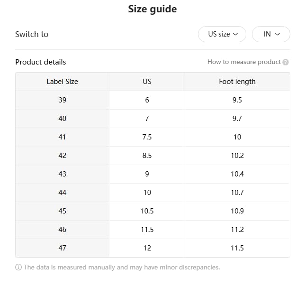The image size is (305, 287).
Task: Select US size 9 cell
Action: [x=147, y=174]
